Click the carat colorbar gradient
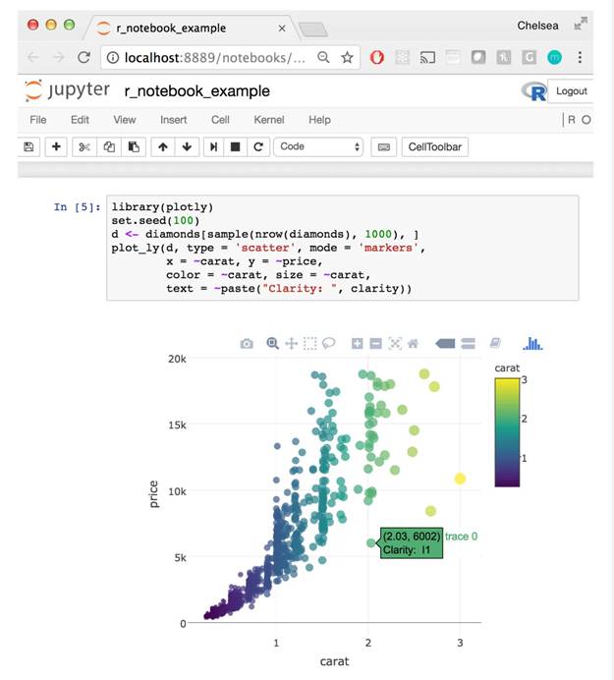Screen dimensions: 614x680 click(507, 432)
